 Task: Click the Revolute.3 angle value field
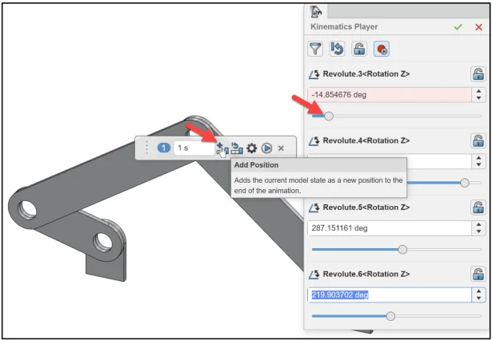click(390, 95)
